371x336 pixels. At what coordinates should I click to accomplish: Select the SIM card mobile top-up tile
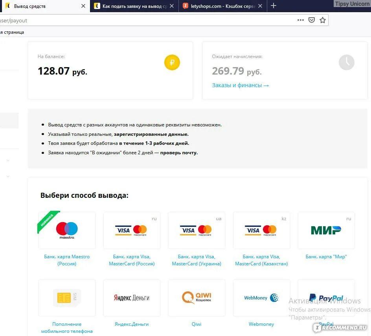coord(67,298)
